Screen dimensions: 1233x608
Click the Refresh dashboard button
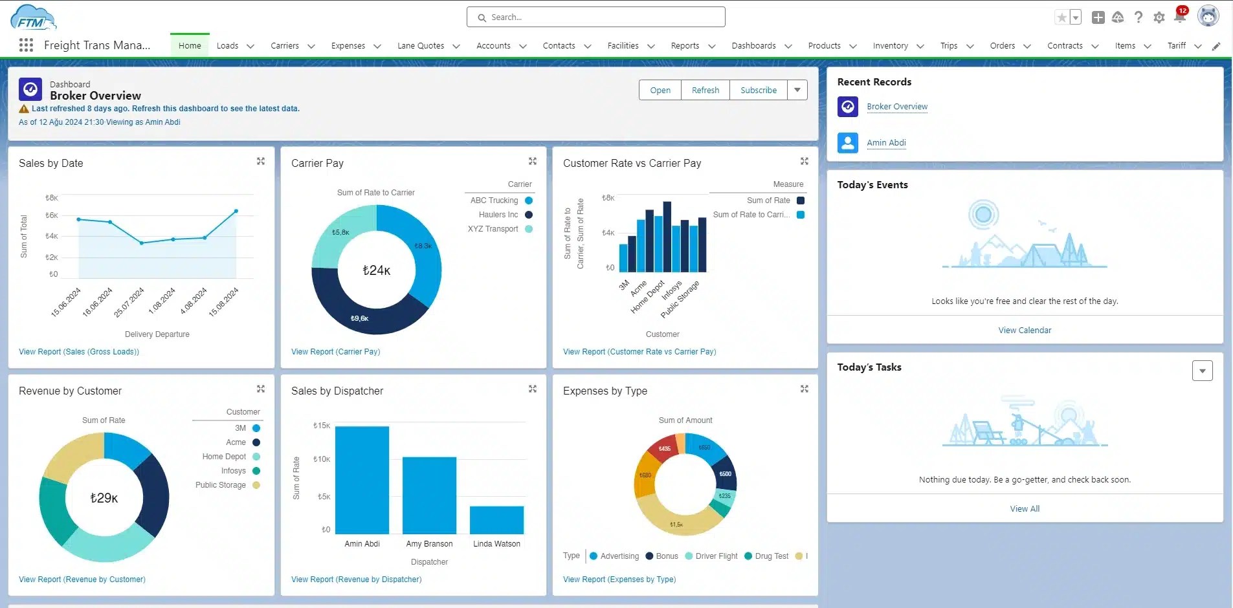(x=705, y=90)
